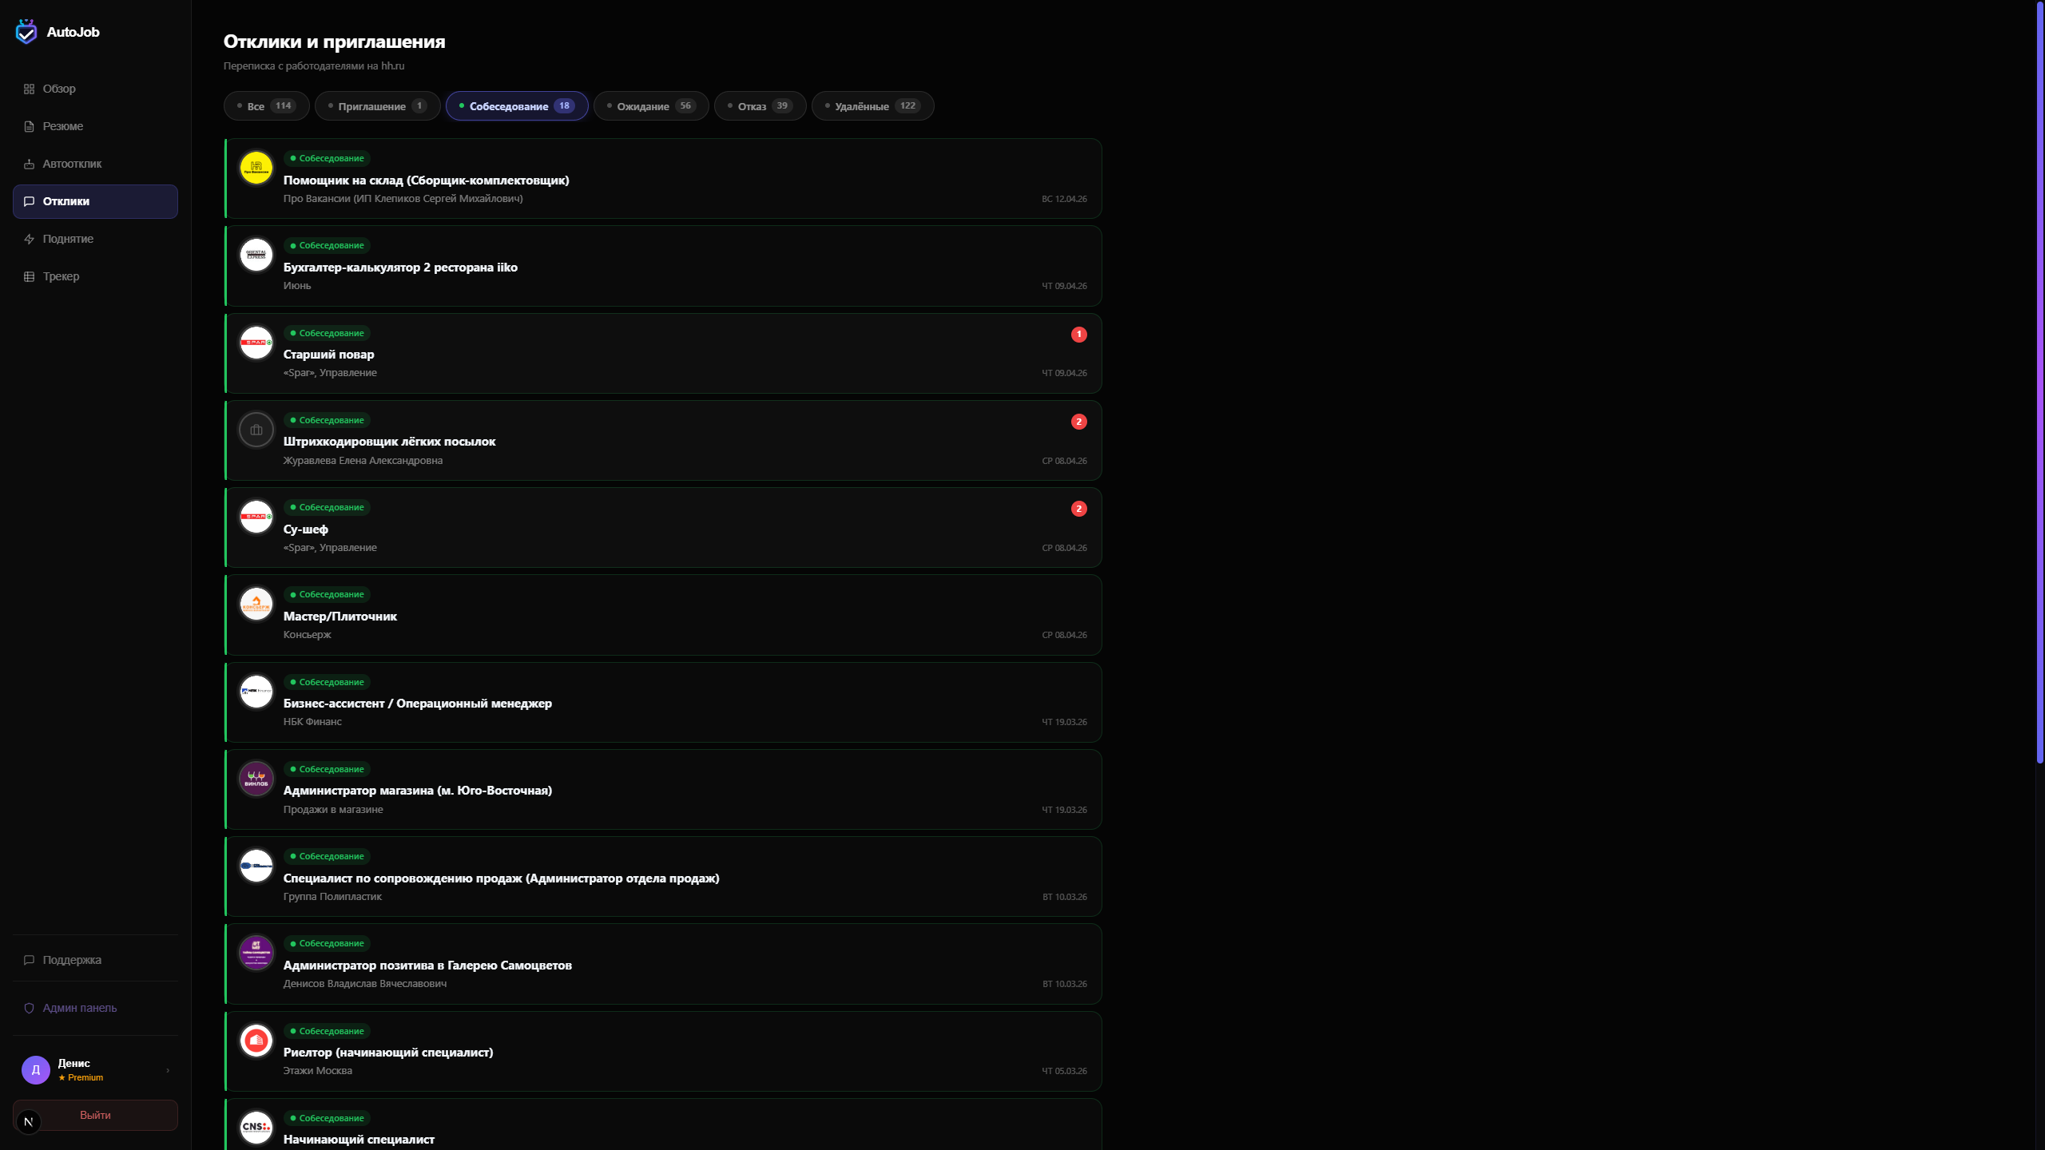The height and width of the screenshot is (1150, 2045).
Task: Open the Трекер sidebar item
Action: [x=61, y=276]
